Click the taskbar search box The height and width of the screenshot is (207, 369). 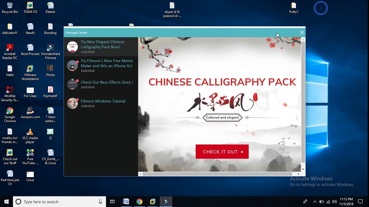(x=59, y=202)
